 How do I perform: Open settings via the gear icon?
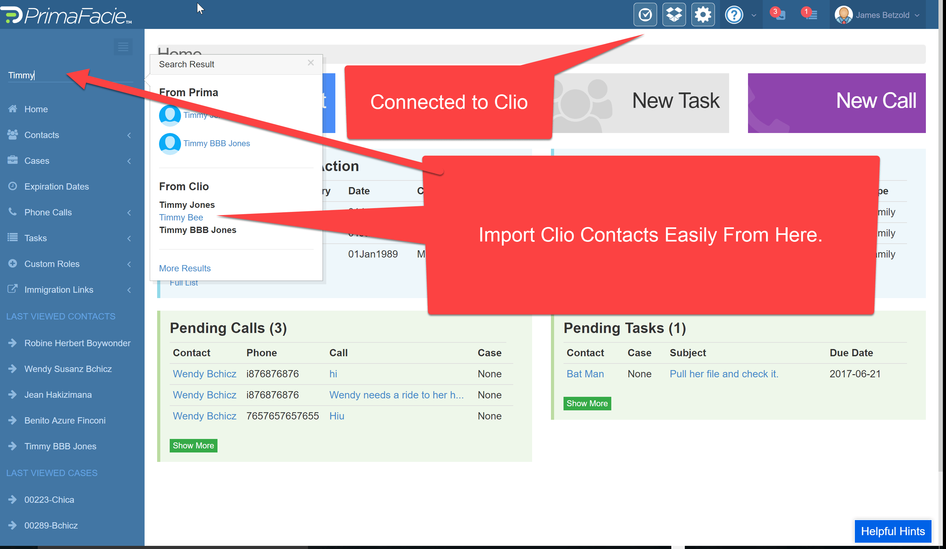pos(703,15)
